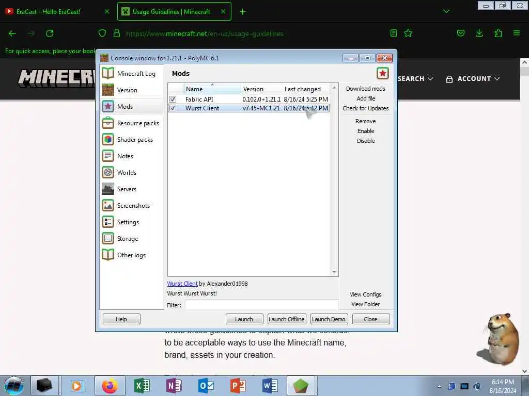The image size is (529, 396).
Task: Click the mods Filter text field
Action: click(x=261, y=305)
